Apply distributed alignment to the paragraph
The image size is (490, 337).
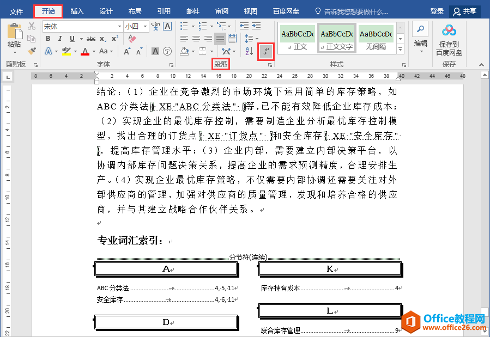232,39
